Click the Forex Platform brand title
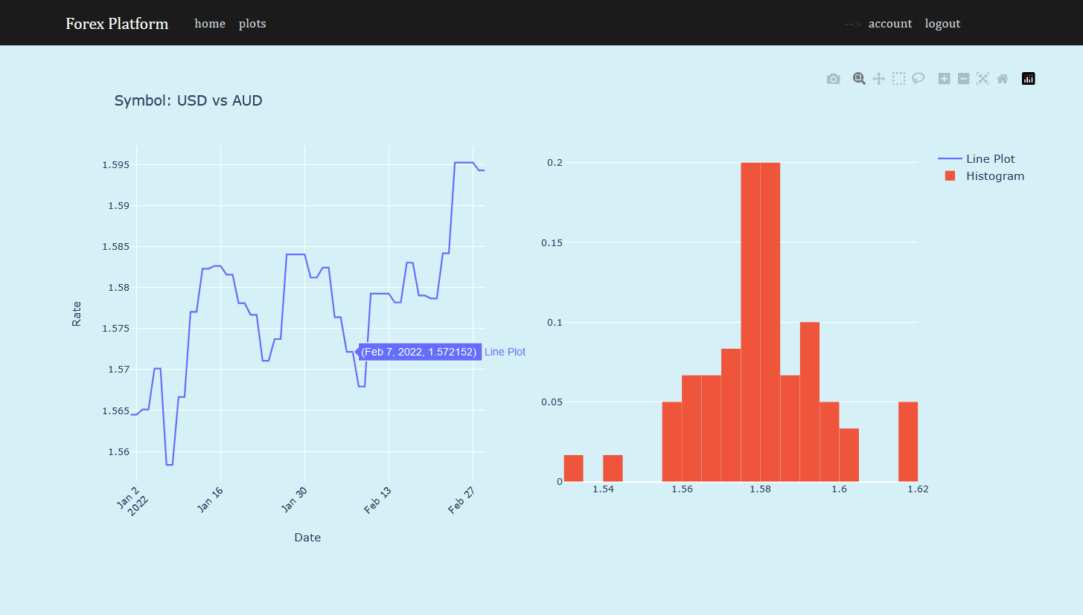 [x=117, y=23]
